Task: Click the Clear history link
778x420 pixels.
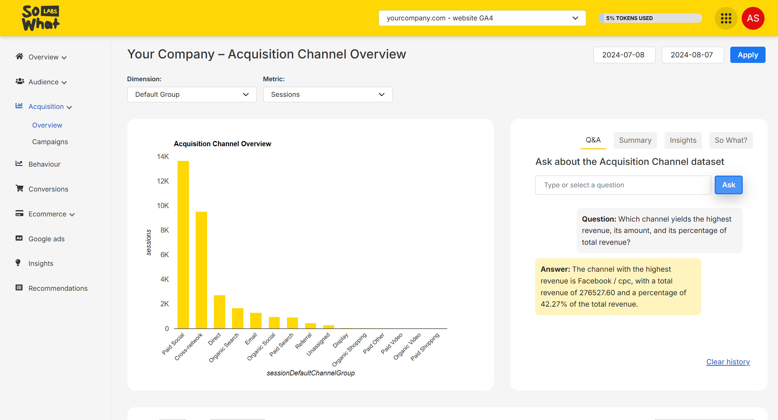Action: tap(728, 362)
